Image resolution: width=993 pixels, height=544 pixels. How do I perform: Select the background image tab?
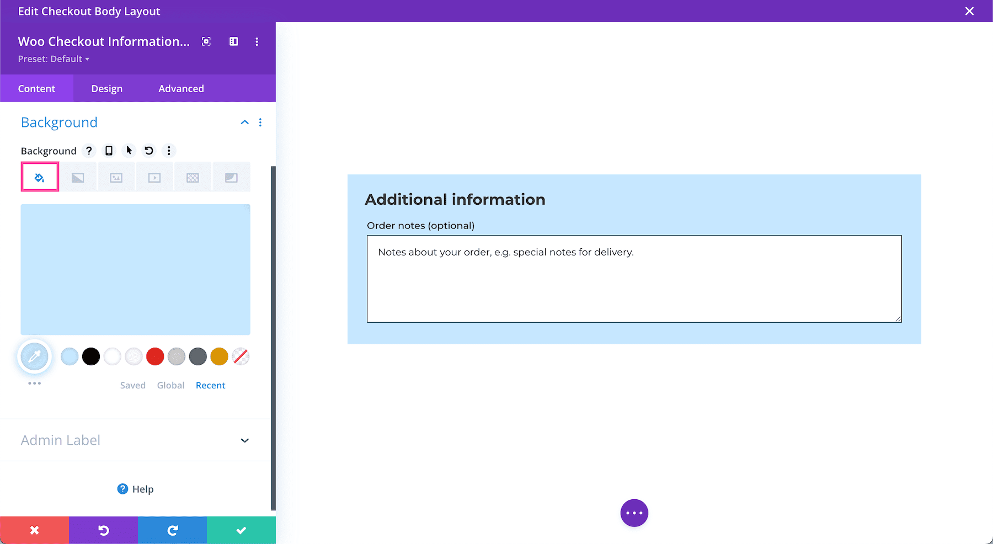coord(116,177)
